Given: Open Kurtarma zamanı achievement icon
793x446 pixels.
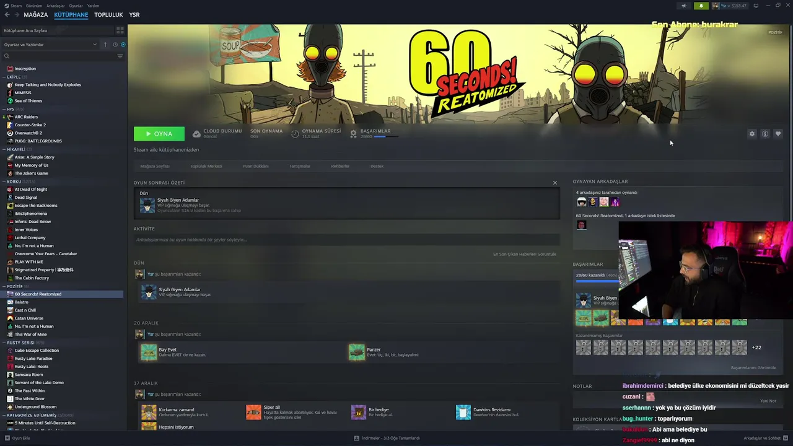Looking at the screenshot, I should click(149, 412).
